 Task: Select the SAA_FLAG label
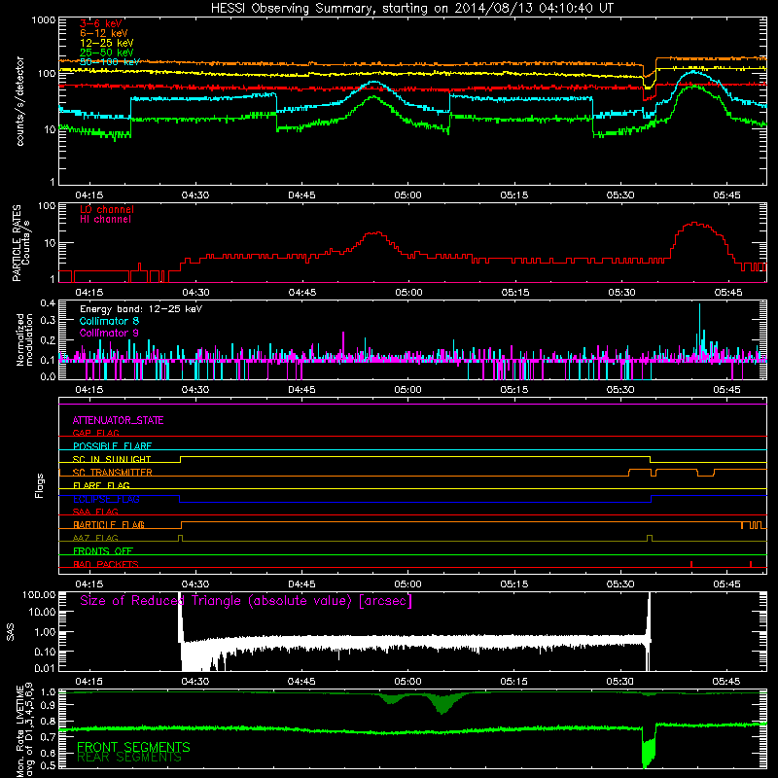[x=95, y=513]
